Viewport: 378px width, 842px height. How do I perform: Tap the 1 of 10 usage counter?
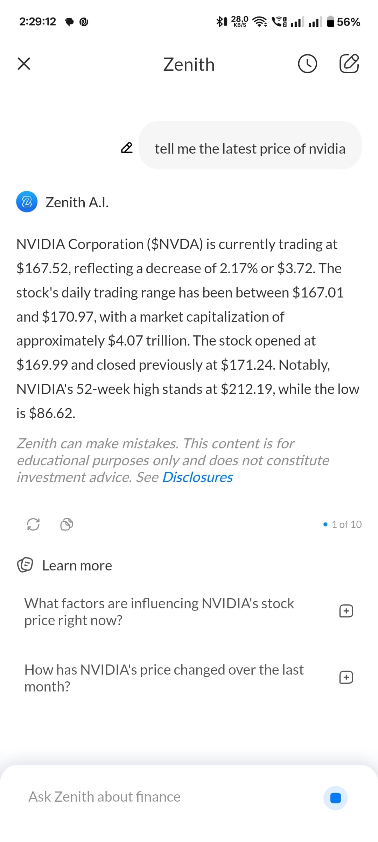[x=343, y=524]
